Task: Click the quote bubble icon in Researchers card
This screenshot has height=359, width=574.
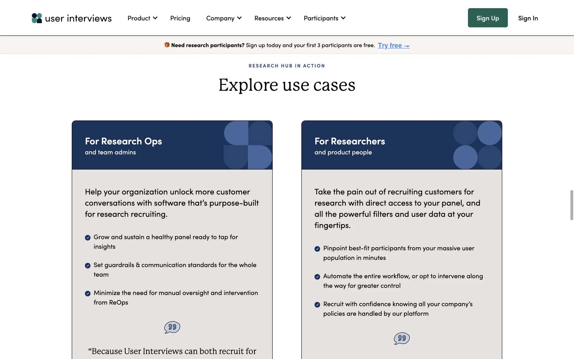Action: (402, 338)
